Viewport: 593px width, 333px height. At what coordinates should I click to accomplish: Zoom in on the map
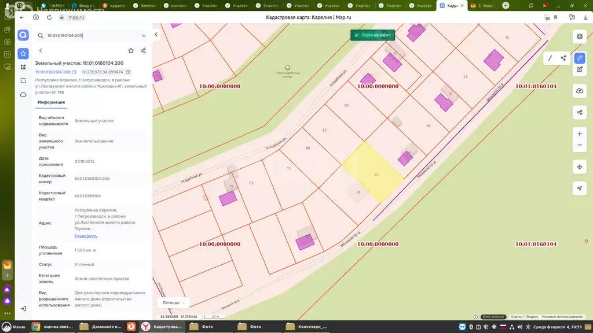580,134
